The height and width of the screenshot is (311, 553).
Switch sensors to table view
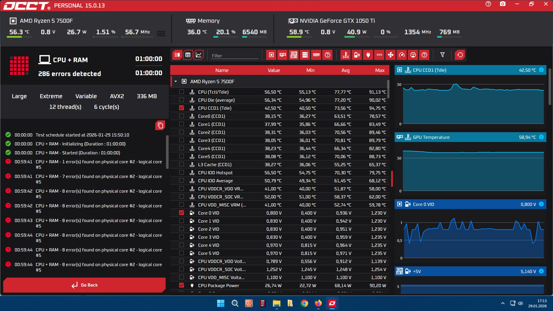tap(188, 55)
